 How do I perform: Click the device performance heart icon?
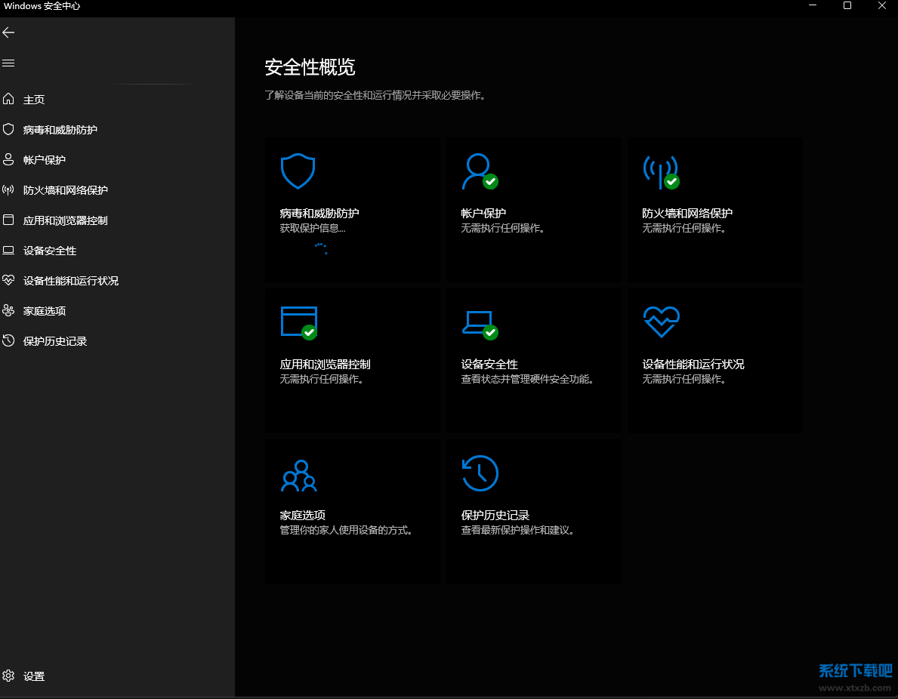(x=661, y=322)
